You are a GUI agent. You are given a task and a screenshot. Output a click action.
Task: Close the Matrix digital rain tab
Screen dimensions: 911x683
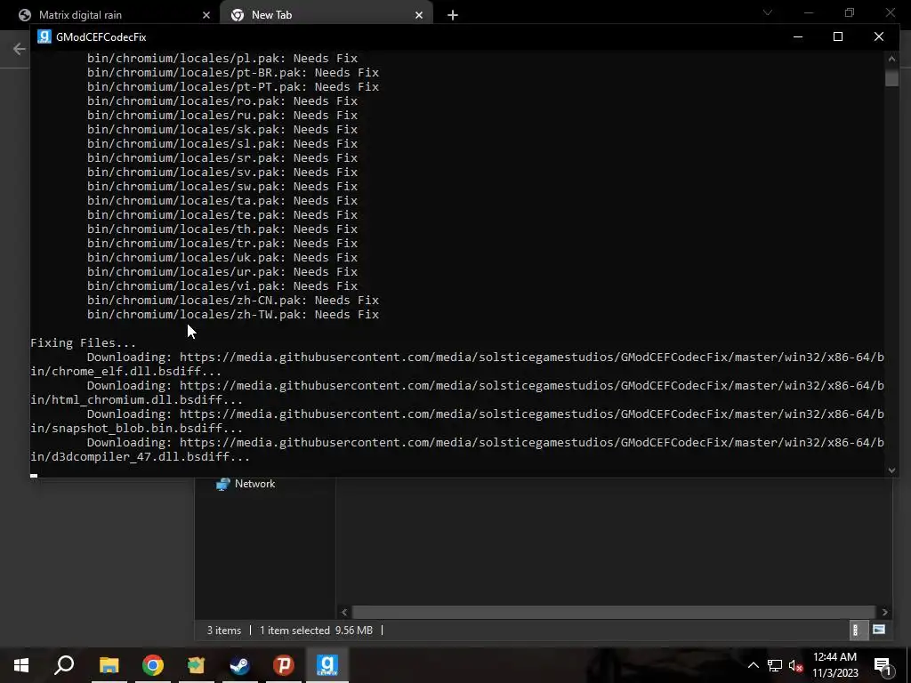[x=206, y=15]
